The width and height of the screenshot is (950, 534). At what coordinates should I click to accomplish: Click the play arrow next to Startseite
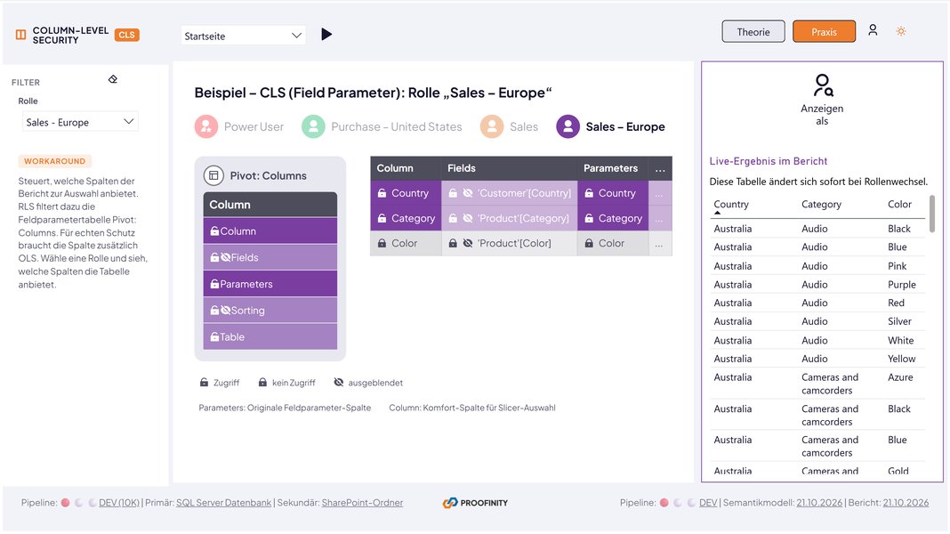coord(326,35)
